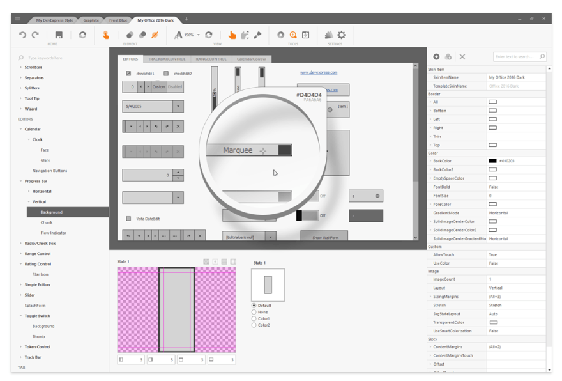Click the ForeColor swatch
This screenshot has width=562, height=381.
tap(493, 204)
